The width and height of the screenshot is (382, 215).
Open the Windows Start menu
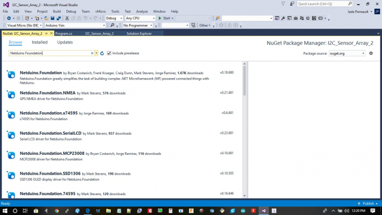coord(5,210)
